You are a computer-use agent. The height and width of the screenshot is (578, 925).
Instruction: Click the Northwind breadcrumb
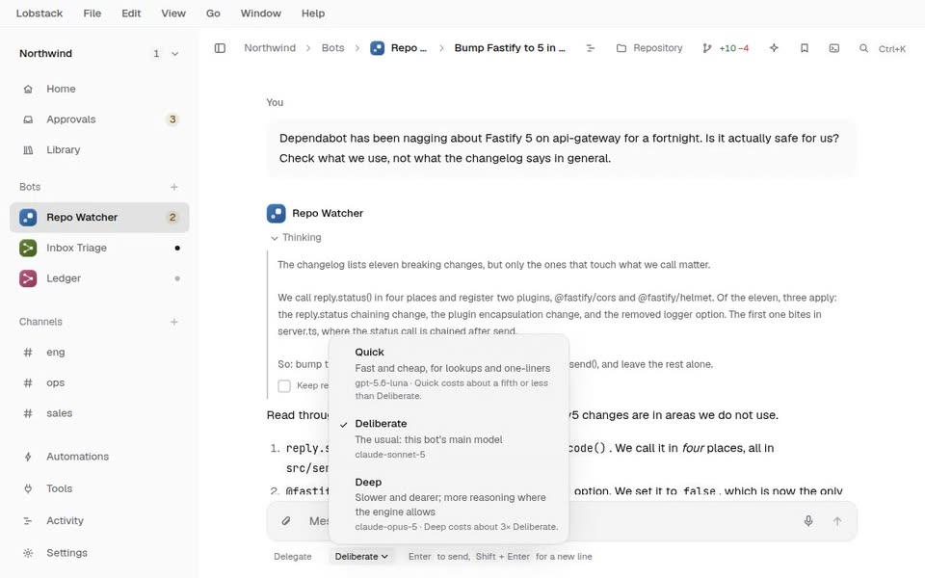[x=270, y=48]
